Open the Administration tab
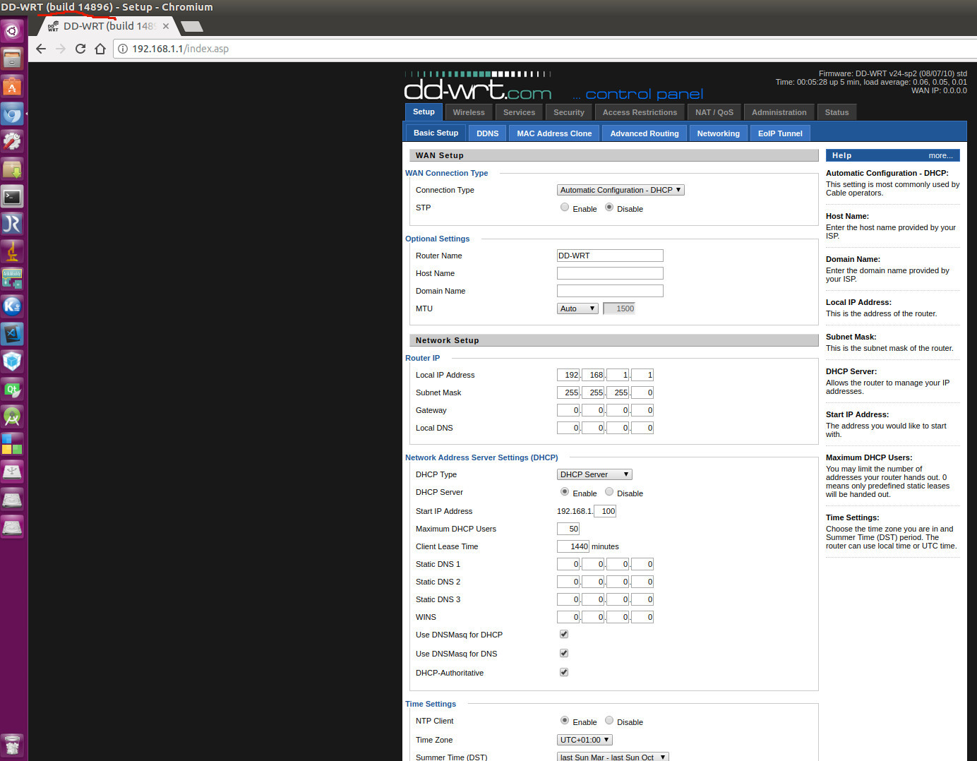 779,112
